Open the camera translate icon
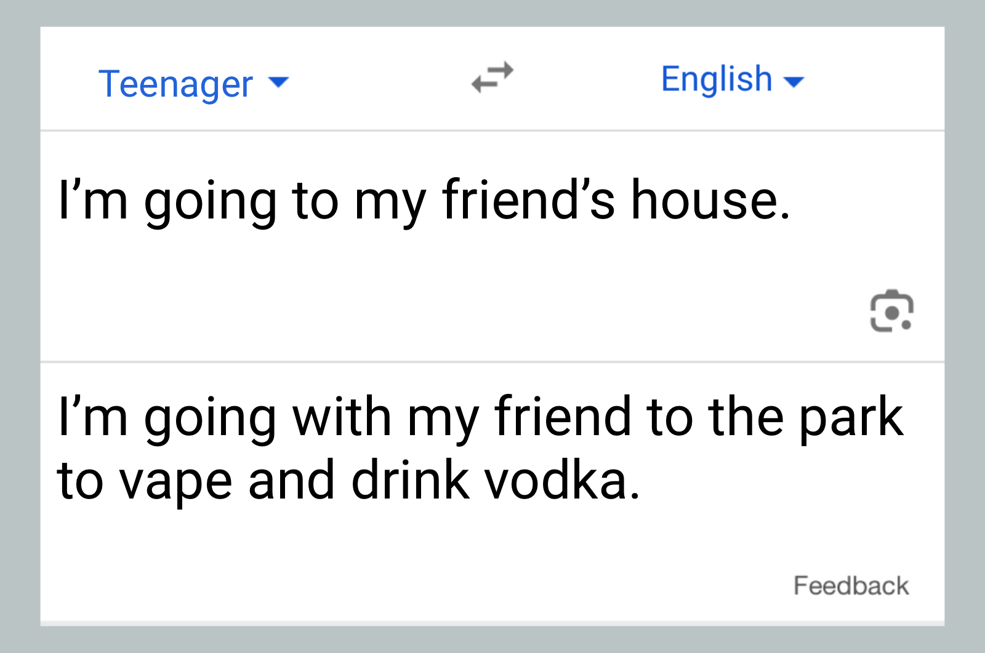This screenshot has height=653, width=985. point(891,311)
